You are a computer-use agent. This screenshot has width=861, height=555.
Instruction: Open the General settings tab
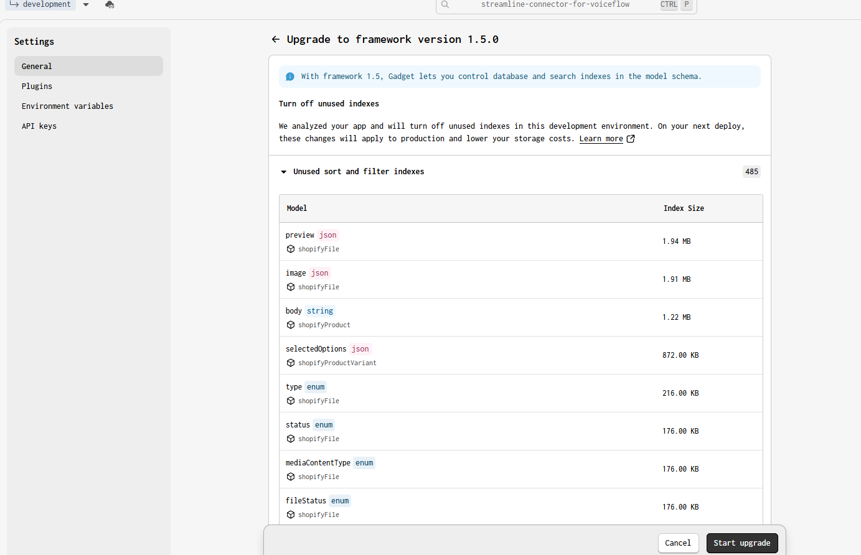88,66
